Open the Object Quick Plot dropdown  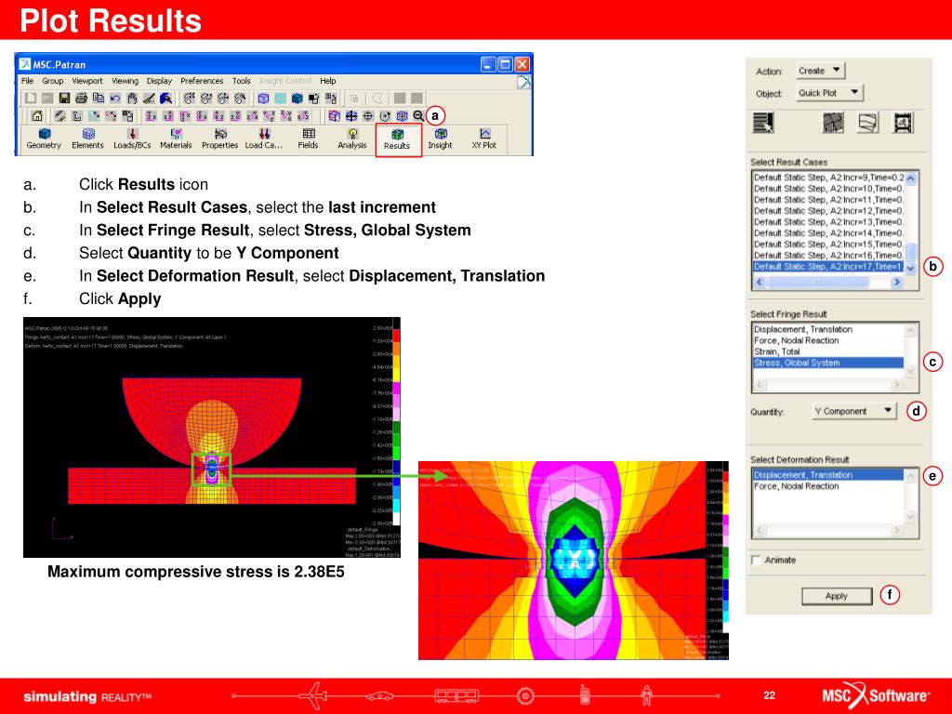(x=829, y=93)
